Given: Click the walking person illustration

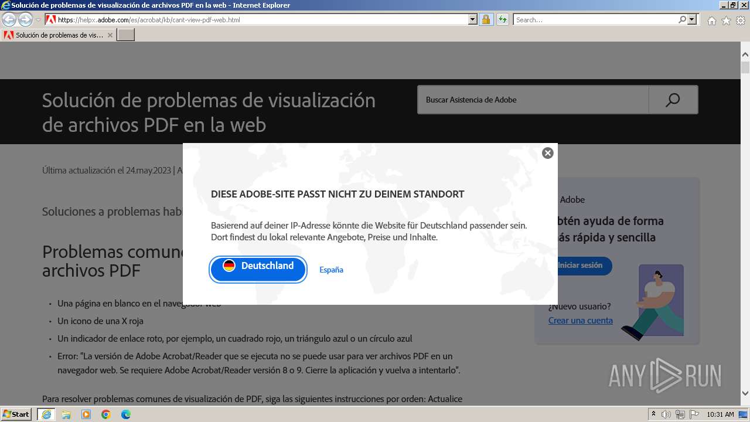Looking at the screenshot, I should [x=653, y=302].
